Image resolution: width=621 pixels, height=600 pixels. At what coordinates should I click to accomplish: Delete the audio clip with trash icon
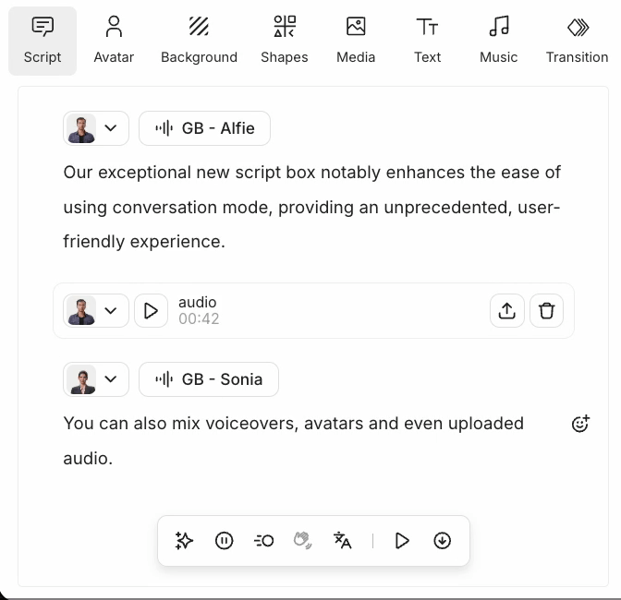[x=546, y=311]
